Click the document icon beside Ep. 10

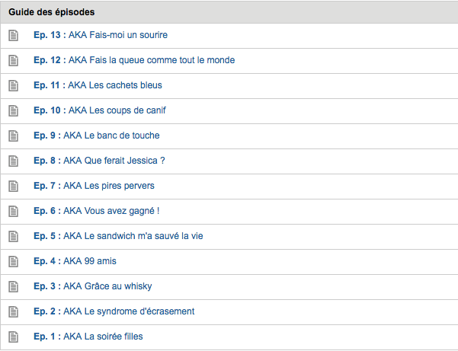click(13, 110)
